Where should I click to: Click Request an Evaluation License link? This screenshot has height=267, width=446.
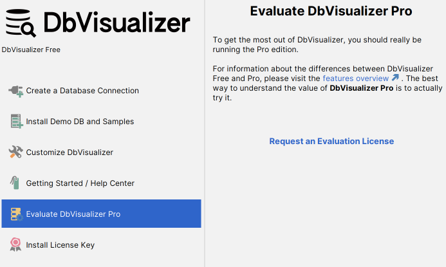[x=331, y=141]
